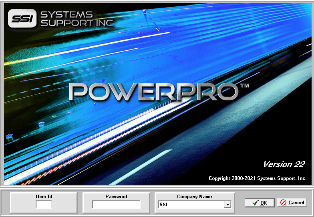Viewport: 314px width, 217px height.
Task: Click the Systems Support Inc wordmark
Action: click(x=76, y=18)
